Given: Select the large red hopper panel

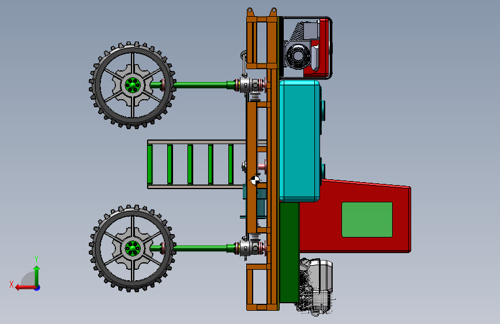Looking at the screenshot, I should tap(367, 220).
